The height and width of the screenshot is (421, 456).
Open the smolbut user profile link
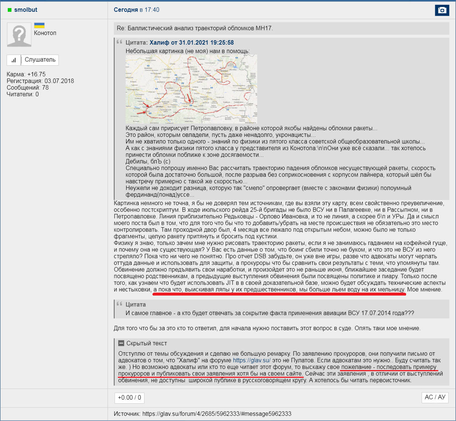point(26,10)
